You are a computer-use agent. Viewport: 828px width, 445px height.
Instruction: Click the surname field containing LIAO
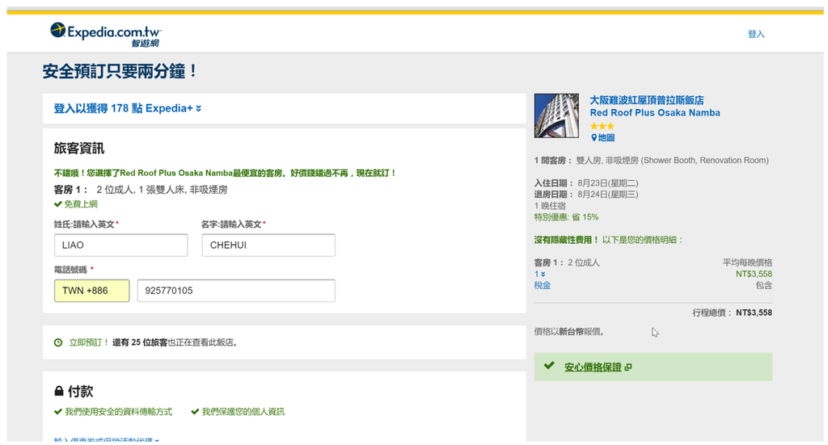121,246
